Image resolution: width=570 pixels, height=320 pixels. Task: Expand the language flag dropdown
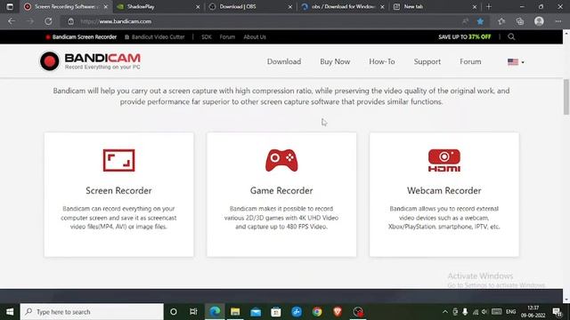[x=516, y=62]
